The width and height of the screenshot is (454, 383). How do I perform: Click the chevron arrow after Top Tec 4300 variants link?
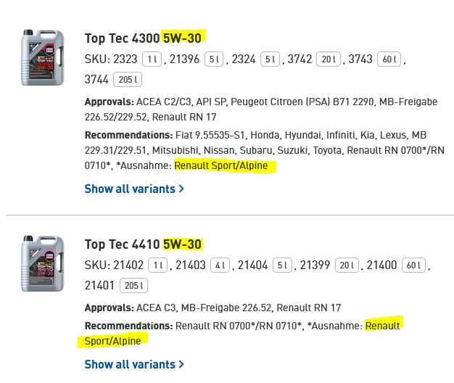coord(181,189)
